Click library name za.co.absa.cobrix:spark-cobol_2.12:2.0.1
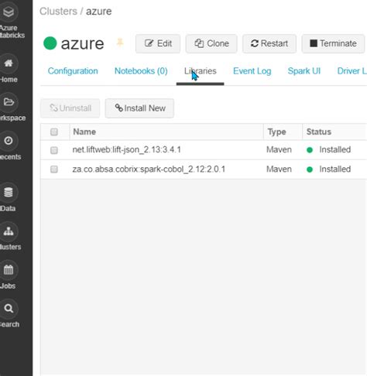The image size is (367, 376). pos(149,169)
